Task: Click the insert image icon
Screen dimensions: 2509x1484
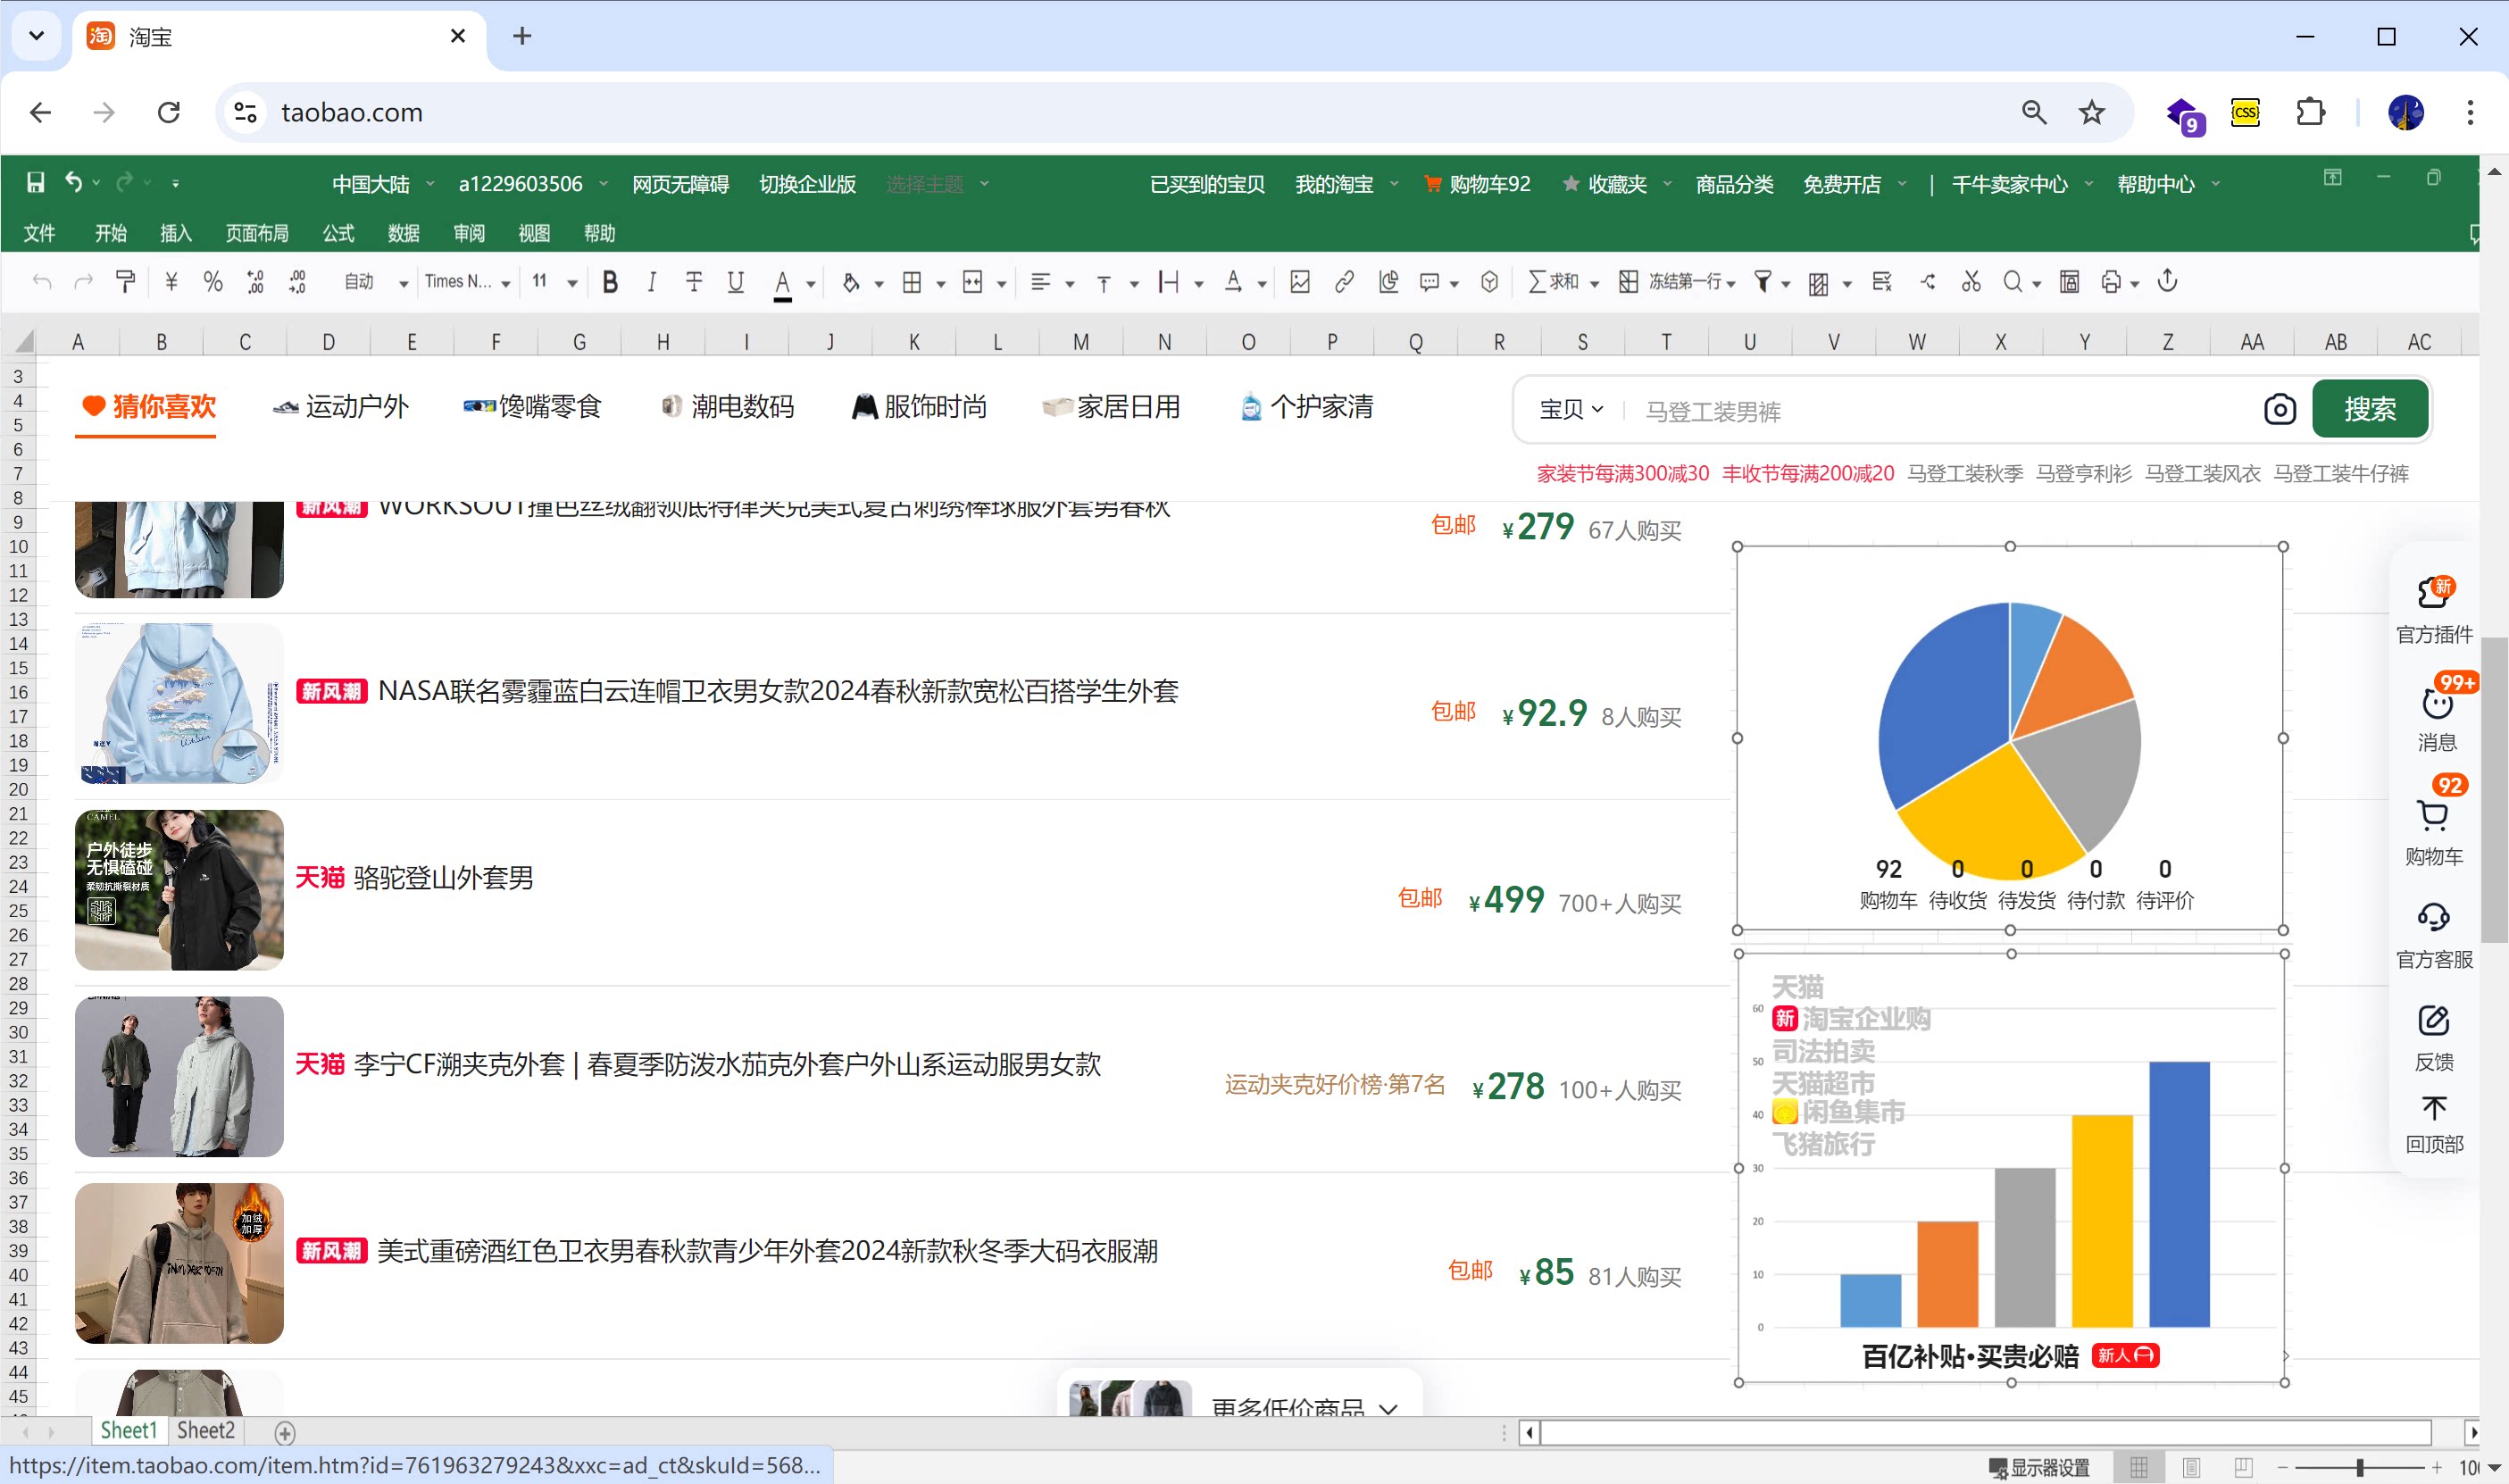Action: tap(1299, 282)
